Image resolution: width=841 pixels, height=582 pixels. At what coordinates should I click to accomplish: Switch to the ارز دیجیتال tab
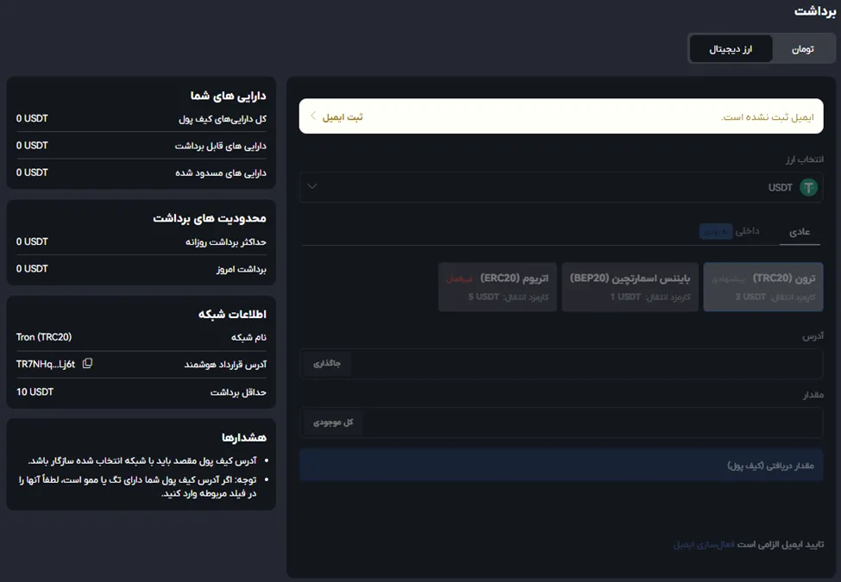click(731, 49)
